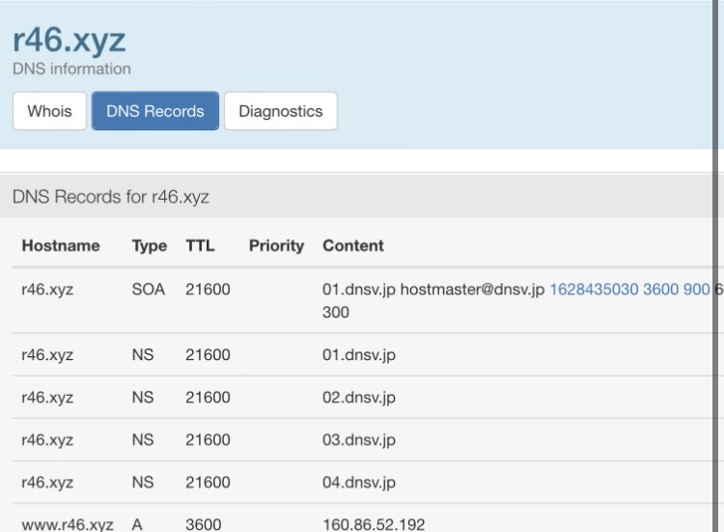Click the TTL column header
Viewport: 724px width, 532px height.
[x=200, y=245]
